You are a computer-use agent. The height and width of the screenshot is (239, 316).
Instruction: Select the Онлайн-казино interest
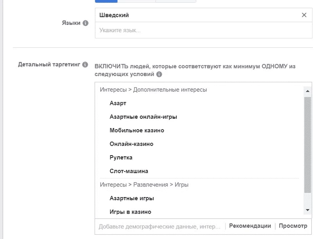click(x=132, y=144)
